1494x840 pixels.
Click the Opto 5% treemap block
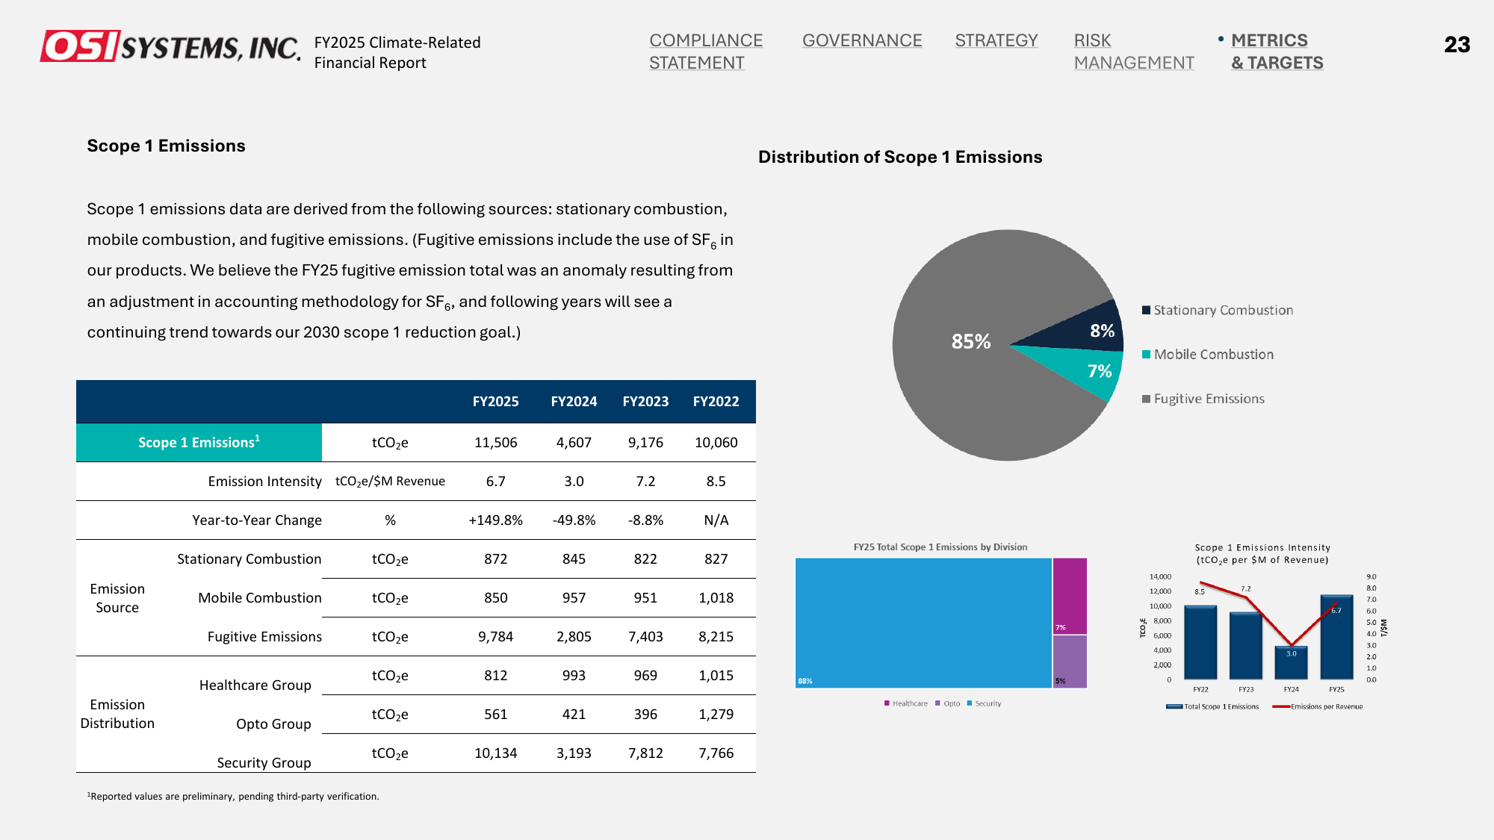(x=1070, y=662)
